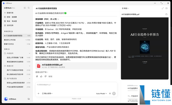The width and height of the screenshot is (172, 105).
Task: Open the 整理今日代办 task
Action: pos(17,44)
